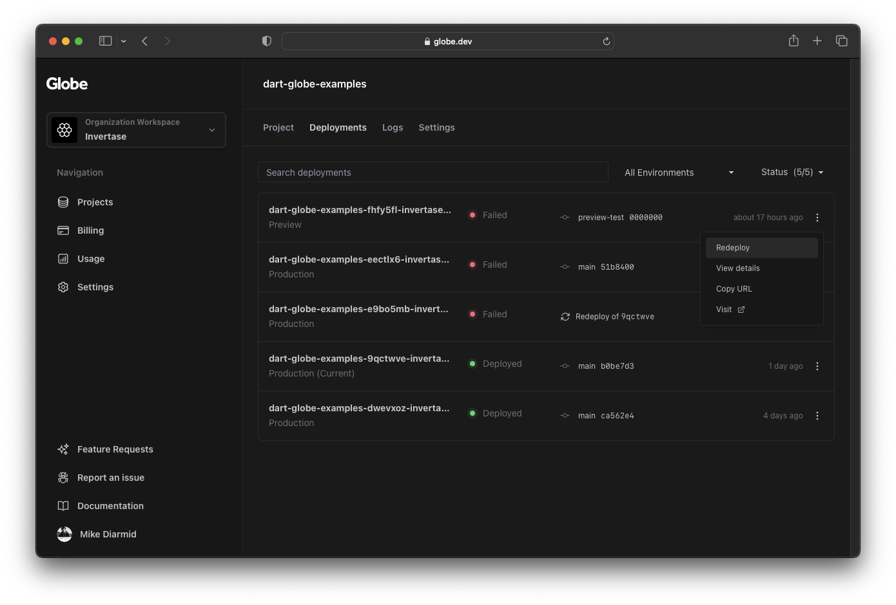Open the dart-globe-examples-eectlx6 deployment
Screen dimensions: 896x605
[x=359, y=259]
